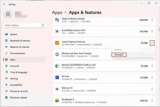The width and height of the screenshot is (160, 107).
Task: Select BlueStacks 5 app name
Action: coord(68,99)
